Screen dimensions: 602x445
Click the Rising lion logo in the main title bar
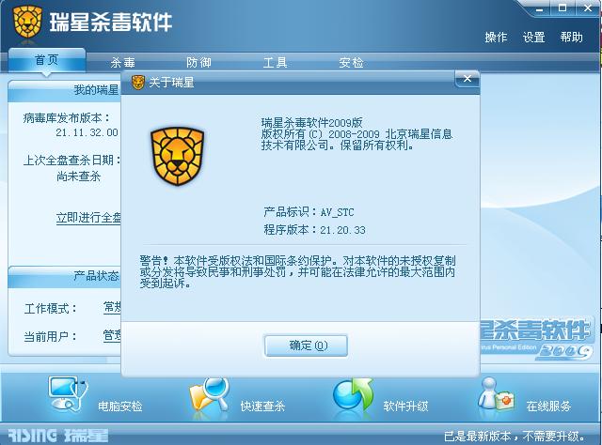(27, 23)
